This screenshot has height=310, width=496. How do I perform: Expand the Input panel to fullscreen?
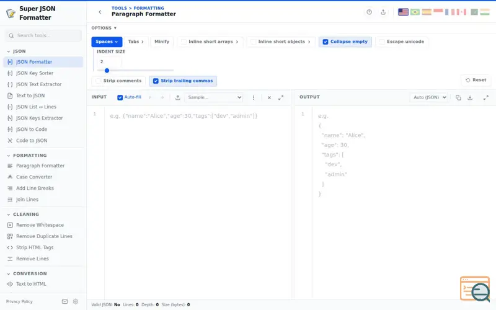[281, 97]
